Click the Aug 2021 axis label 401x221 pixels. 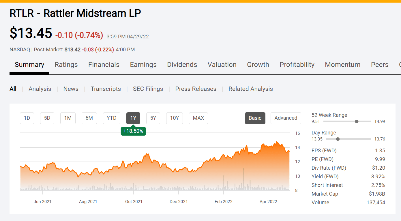pyautogui.click(x=88, y=202)
